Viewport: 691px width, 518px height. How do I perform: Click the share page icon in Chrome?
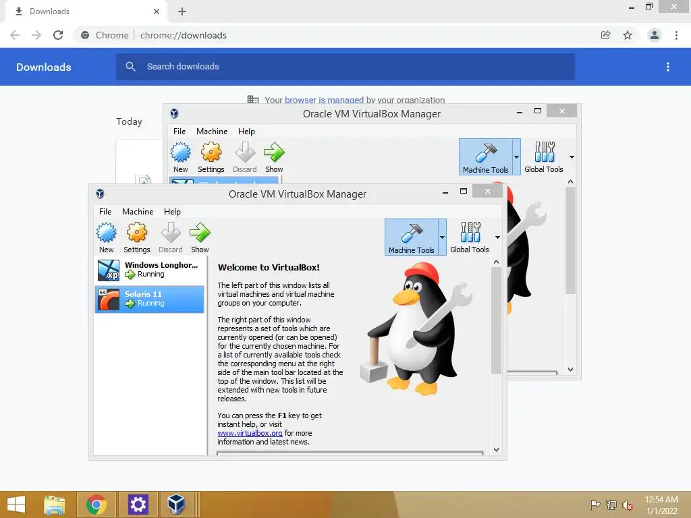(606, 35)
